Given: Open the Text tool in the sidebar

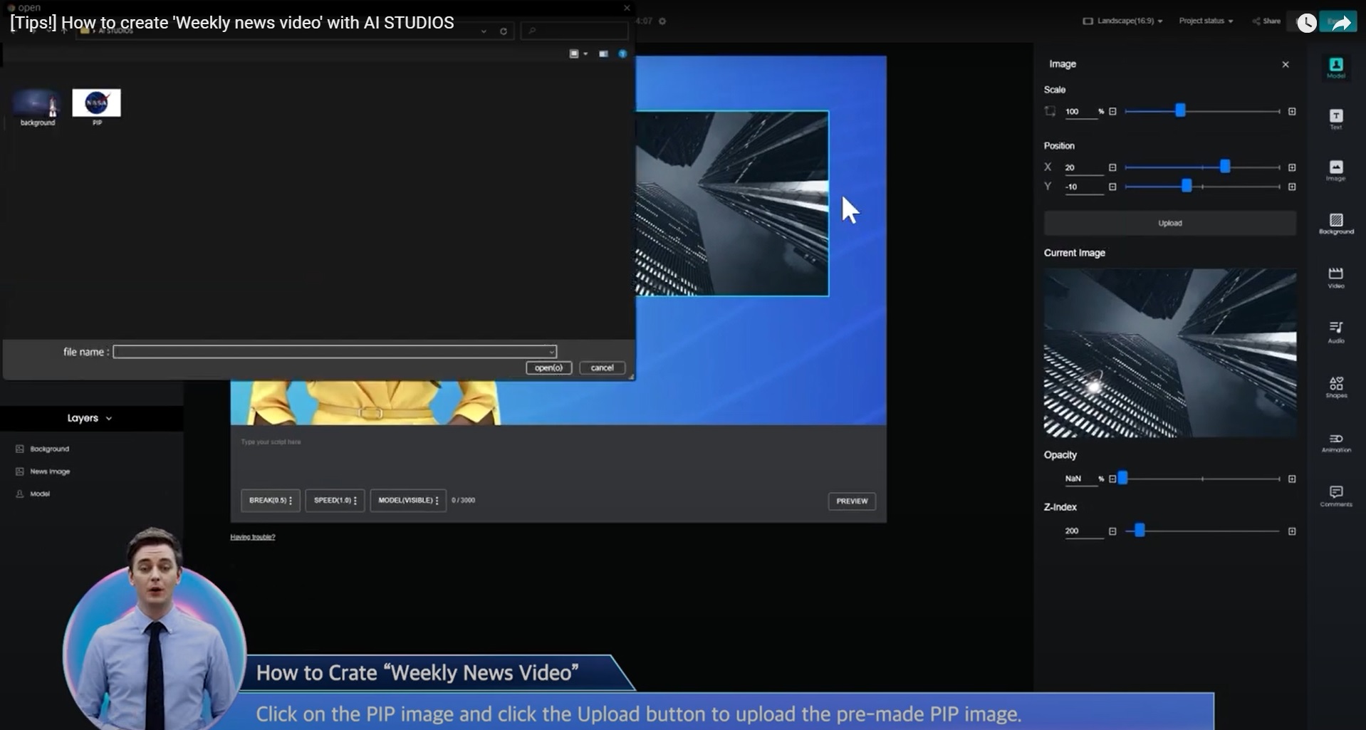Looking at the screenshot, I should pos(1335,119).
